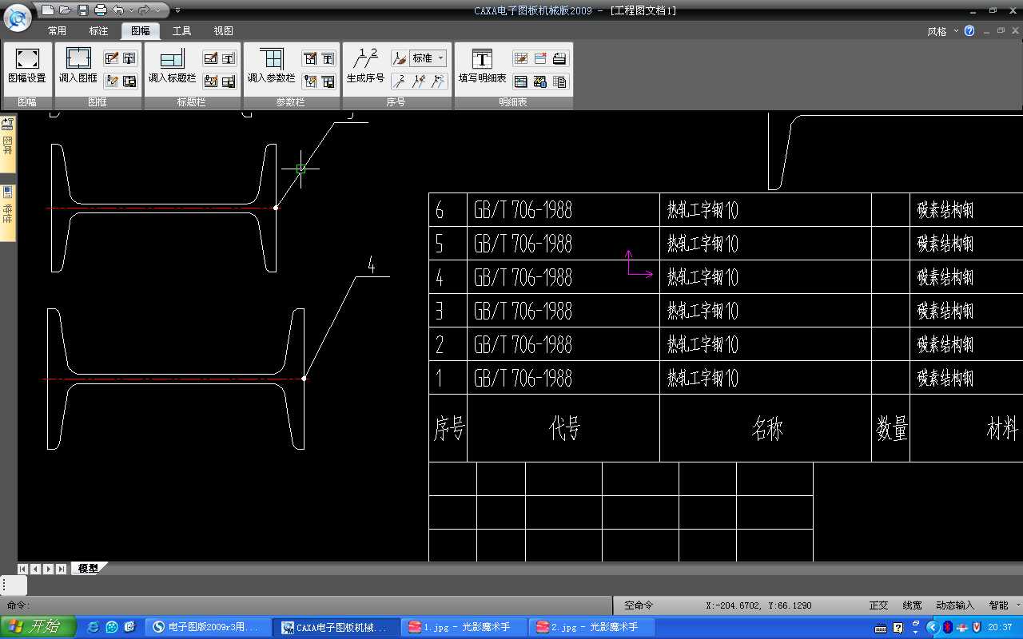1023x639 pixels.
Task: Click the edit part number icon
Action: tap(419, 81)
